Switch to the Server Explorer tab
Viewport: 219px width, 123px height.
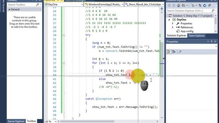(x=16, y=121)
